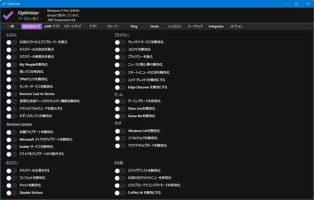Toggle 自動アップデートを無効化 switch
The height and width of the screenshot is (200, 314).
(12, 132)
